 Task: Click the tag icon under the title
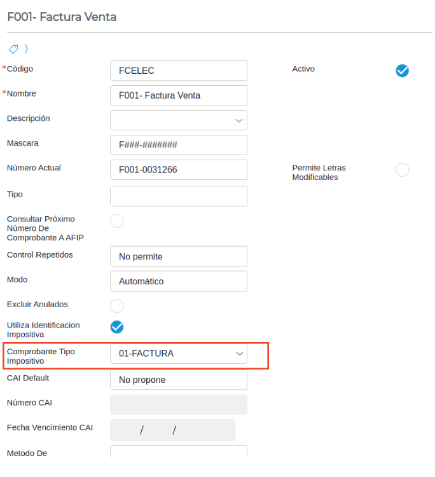click(x=13, y=49)
